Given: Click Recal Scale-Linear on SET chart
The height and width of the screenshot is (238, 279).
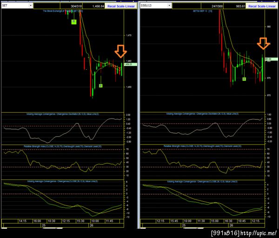Looking at the screenshot, I should click(121, 6).
